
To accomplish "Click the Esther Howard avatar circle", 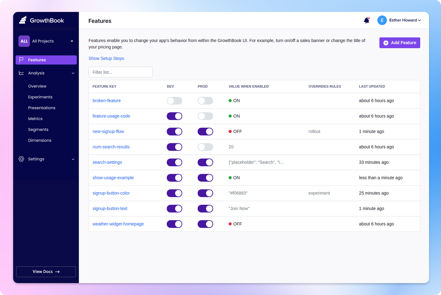I will [x=382, y=20].
